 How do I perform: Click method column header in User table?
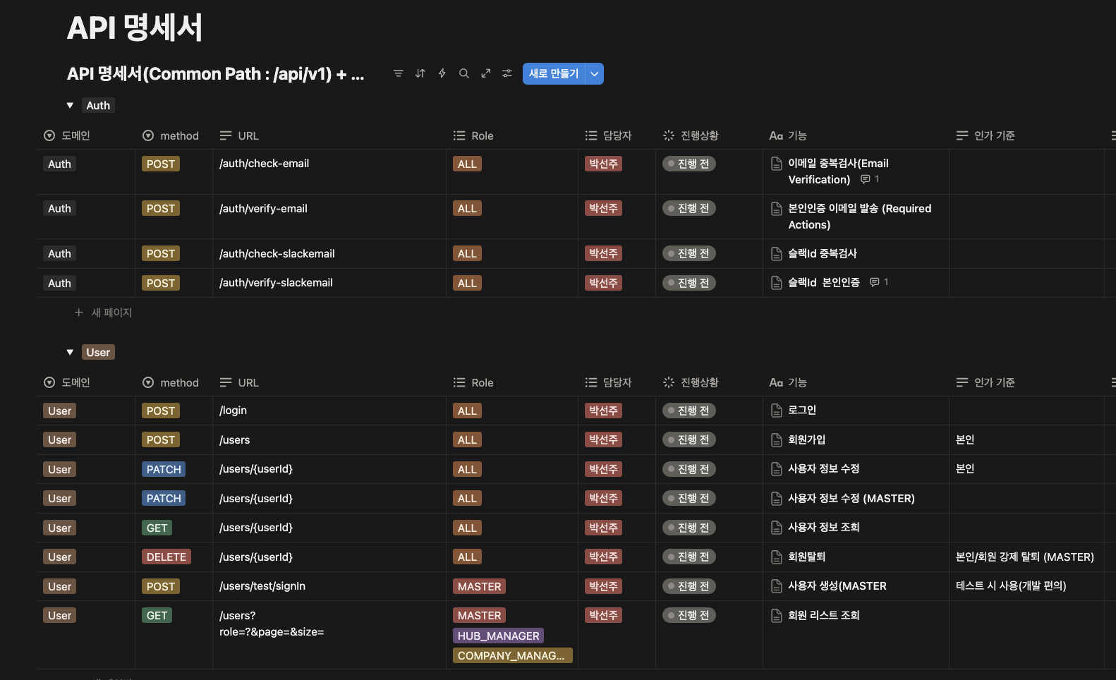(171, 382)
